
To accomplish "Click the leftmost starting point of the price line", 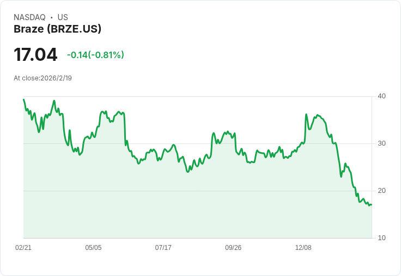I will coord(23,99).
